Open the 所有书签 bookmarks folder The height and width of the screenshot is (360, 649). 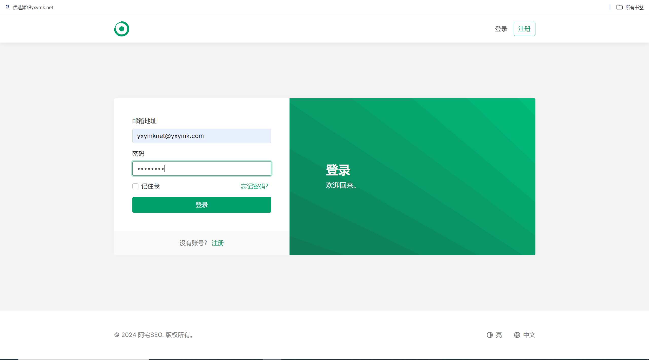pyautogui.click(x=630, y=7)
